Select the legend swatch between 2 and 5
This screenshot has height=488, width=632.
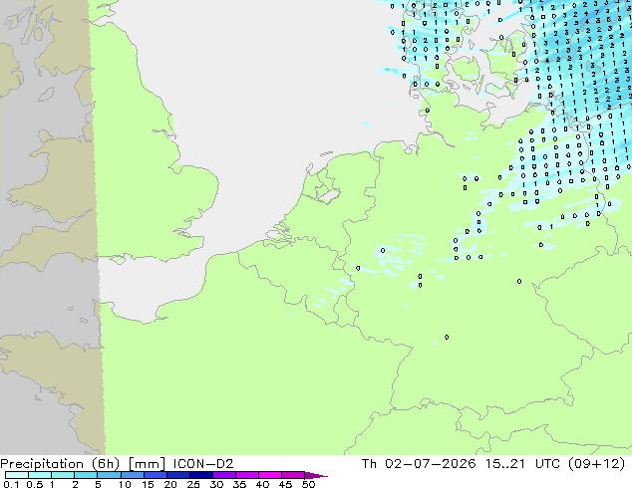86,475
